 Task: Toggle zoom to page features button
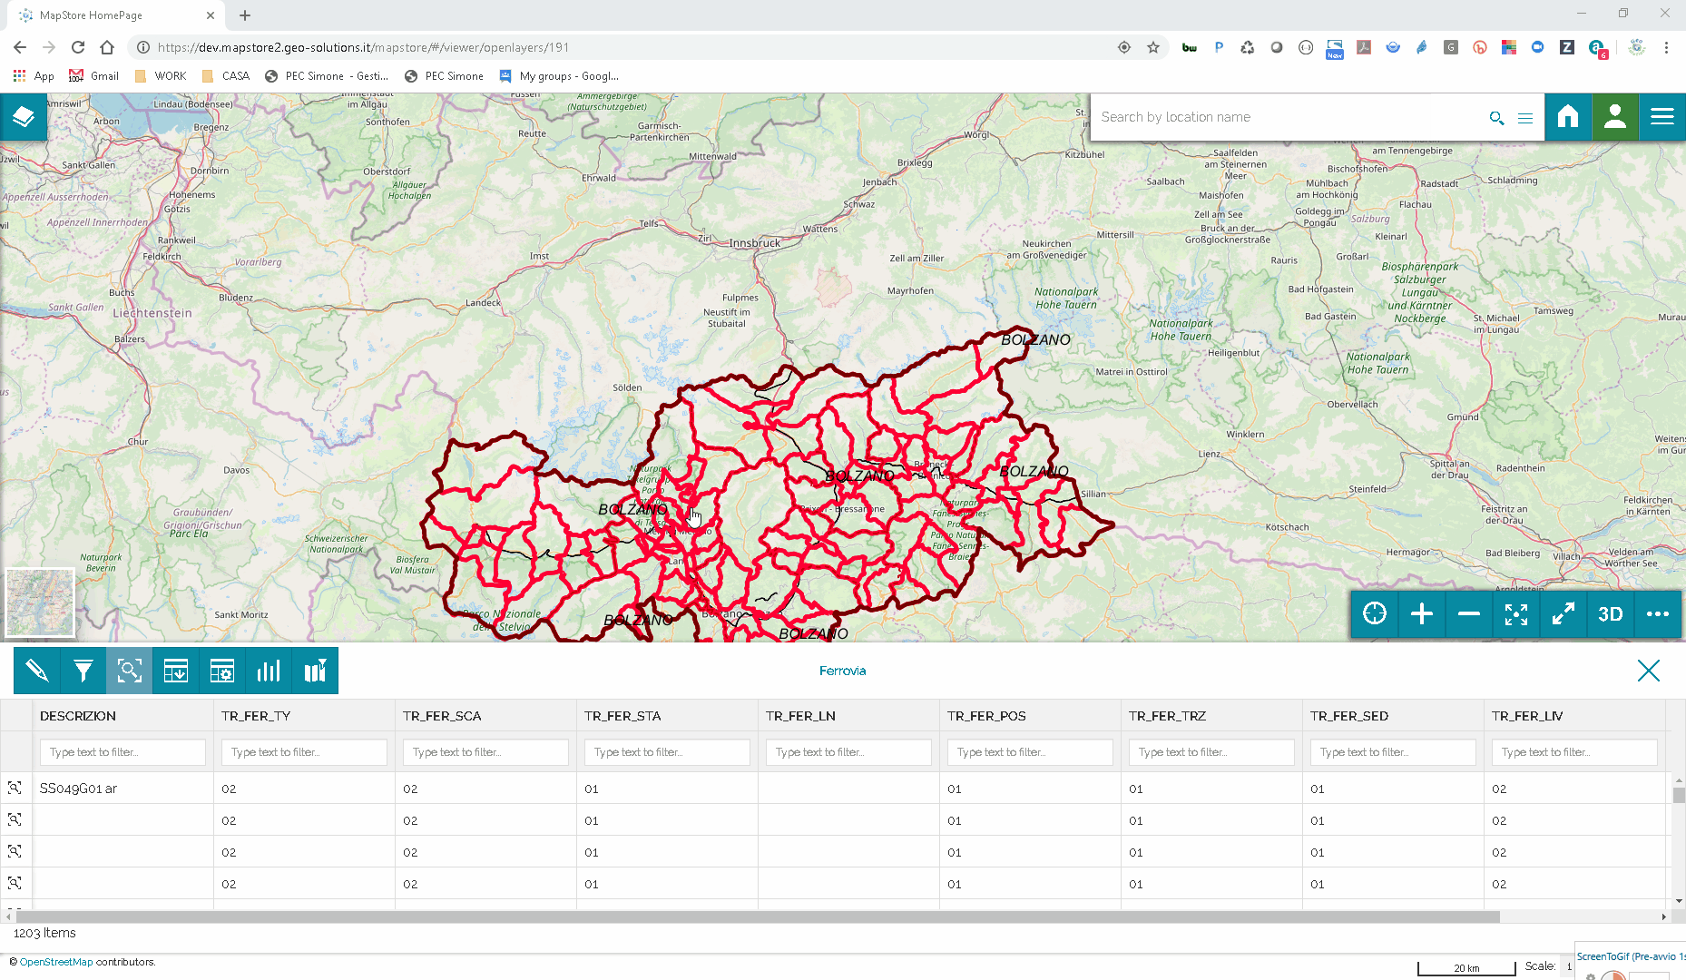click(130, 671)
